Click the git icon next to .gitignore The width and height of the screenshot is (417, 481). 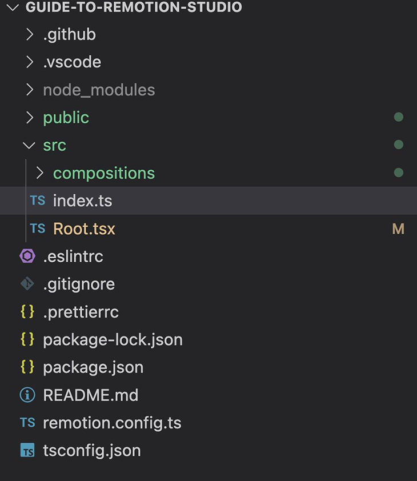pos(27,284)
